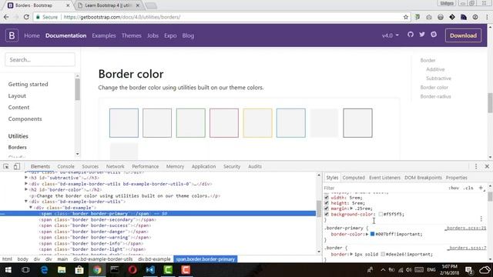This screenshot has width=493, height=277.
Task: Expand border-color shorthand in .border-primary
Action: 367,234
